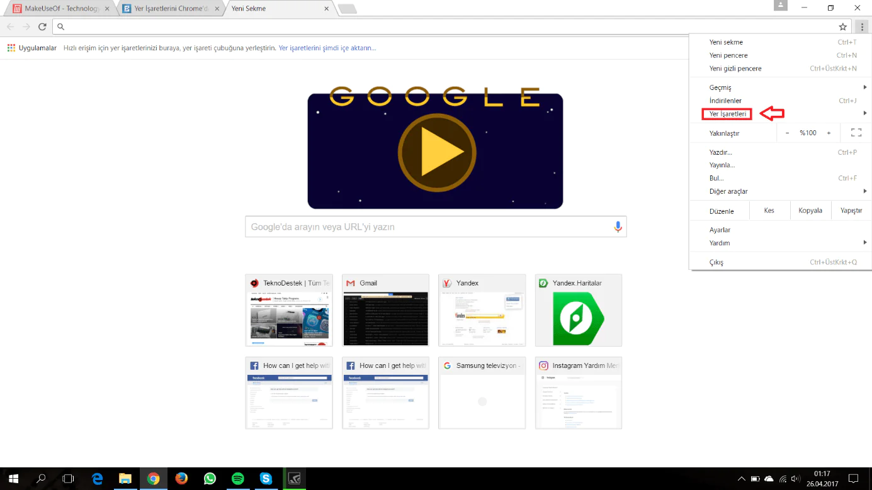Open the TeknoDestek thumbnail
872x490 pixels.
pos(289,310)
